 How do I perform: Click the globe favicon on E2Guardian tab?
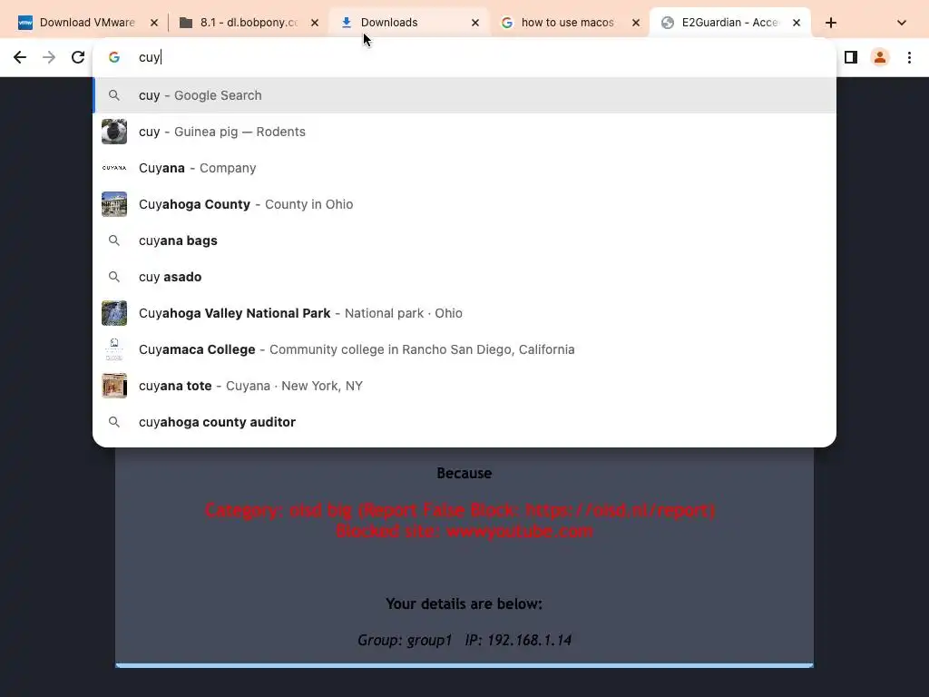point(668,23)
